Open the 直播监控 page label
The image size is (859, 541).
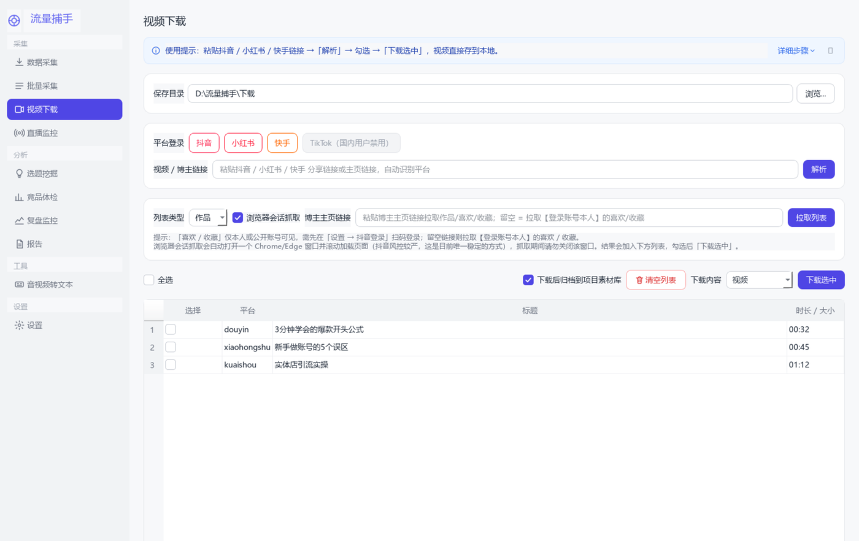(42, 132)
